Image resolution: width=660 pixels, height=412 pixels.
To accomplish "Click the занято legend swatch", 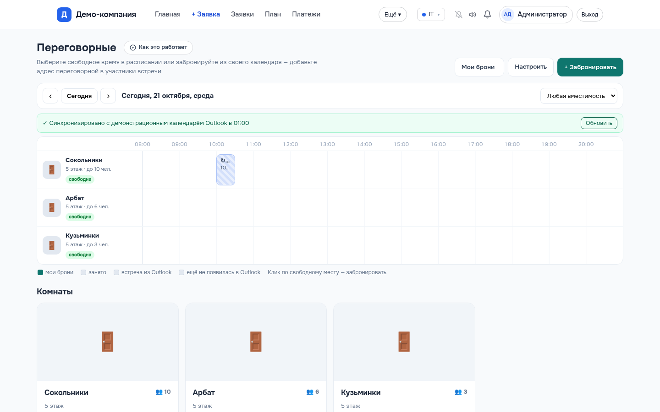I will click(x=83, y=272).
